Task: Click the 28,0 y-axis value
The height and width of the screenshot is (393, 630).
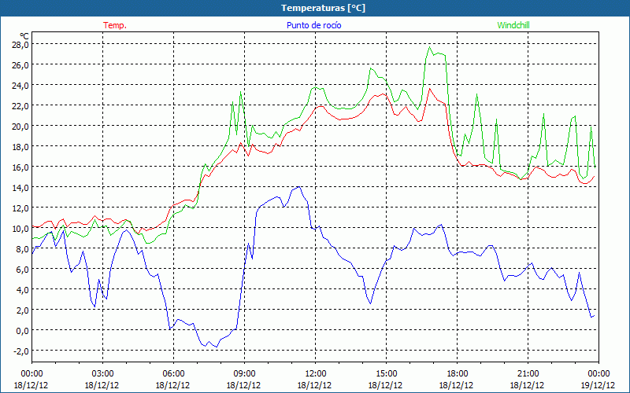Action: [x=20, y=45]
